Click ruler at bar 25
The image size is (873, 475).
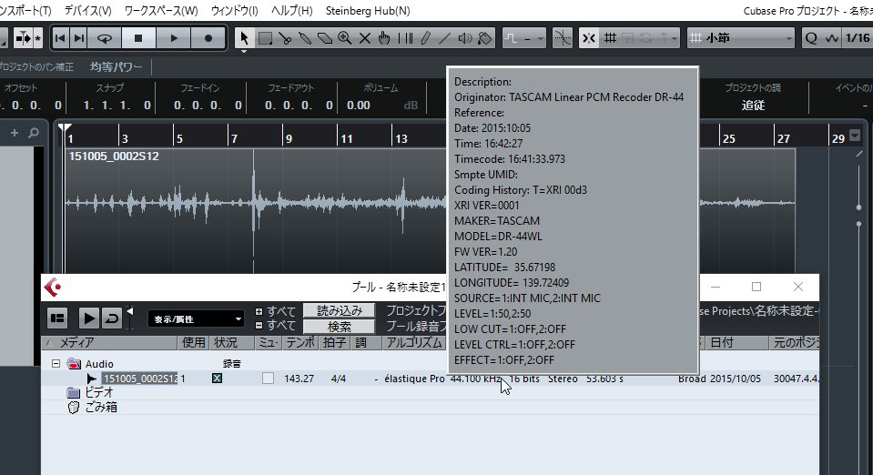(728, 138)
